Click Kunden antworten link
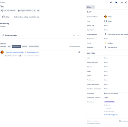128x127 pixels. tap(33, 52)
